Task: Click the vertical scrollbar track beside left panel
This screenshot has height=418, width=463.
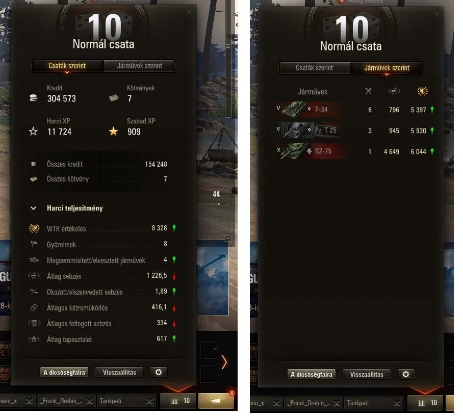Action: coord(228,59)
